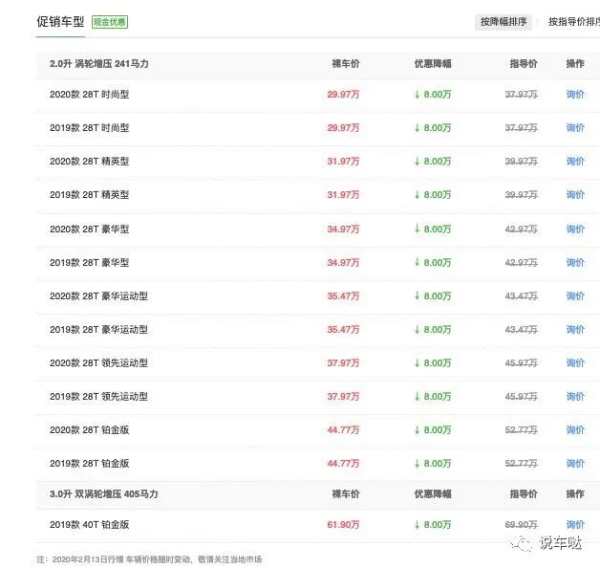Click 37.97万 guide price of 2019款 28T 时尚型
The image size is (600, 568).
(x=521, y=128)
